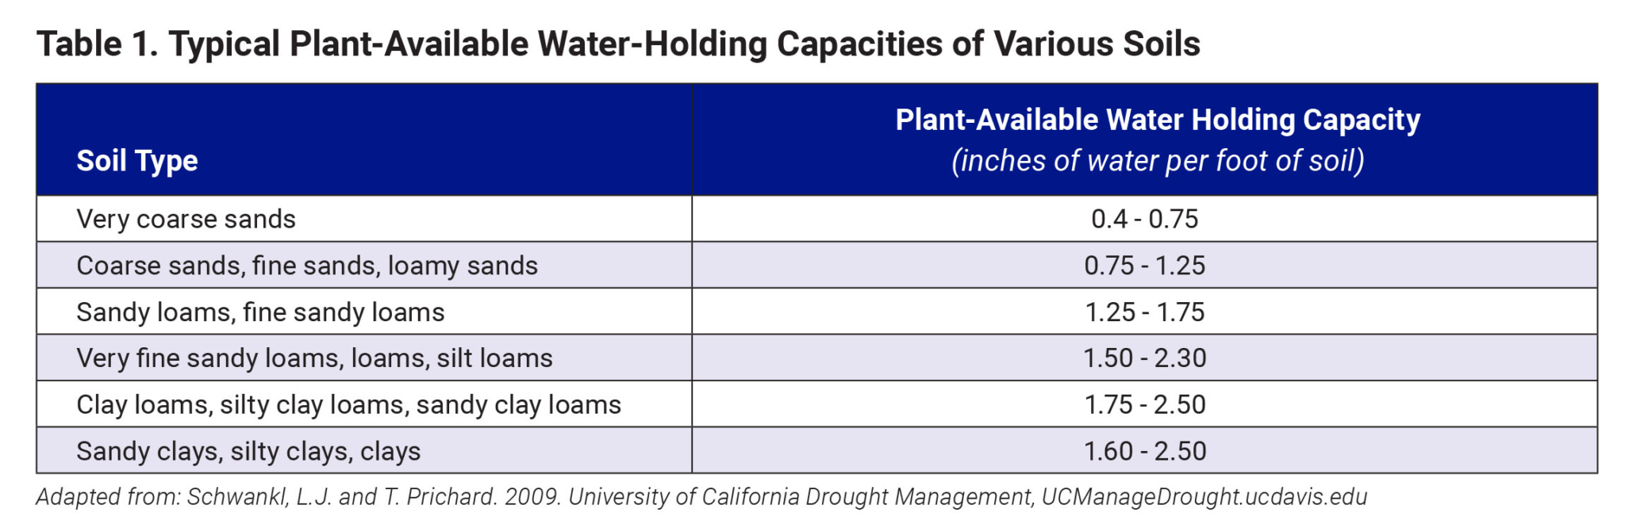Click the Very fine sandy loams, loams, silt loams cell
Screen dimensions: 1625x528
(x=314, y=358)
